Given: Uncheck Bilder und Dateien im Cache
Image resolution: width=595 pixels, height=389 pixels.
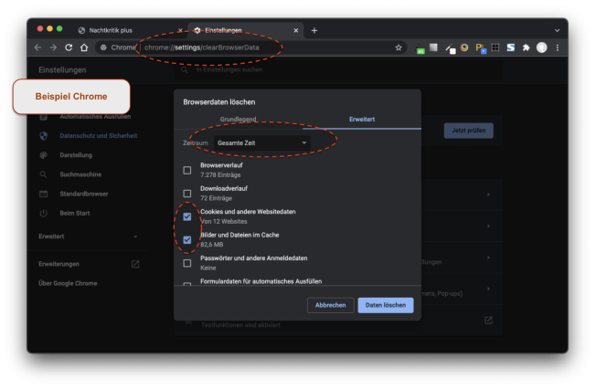Looking at the screenshot, I should tap(187, 240).
